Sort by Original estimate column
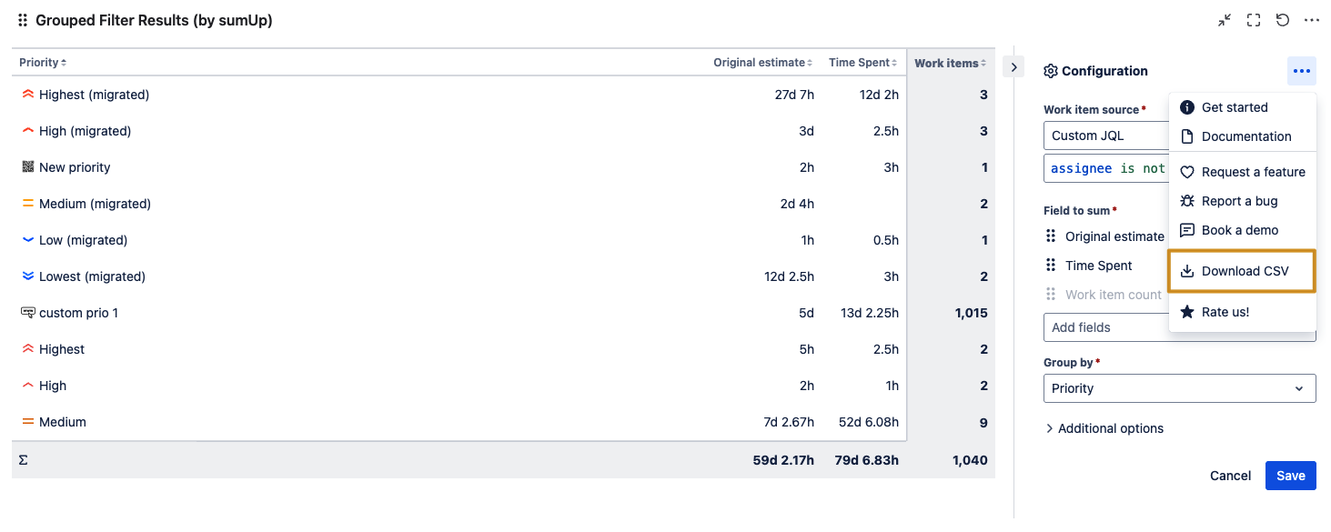This screenshot has width=1331, height=532. tap(762, 63)
